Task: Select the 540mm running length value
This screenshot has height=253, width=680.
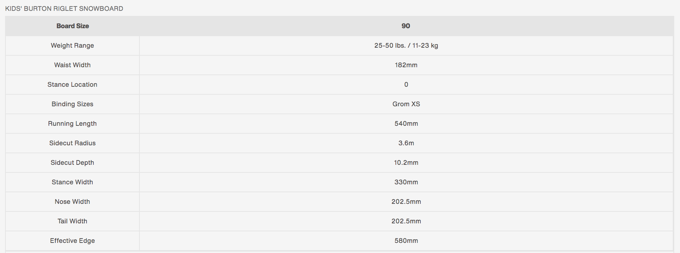Action: coord(406,124)
